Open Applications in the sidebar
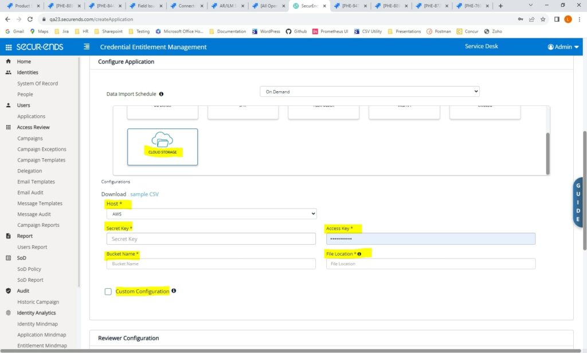Image resolution: width=587 pixels, height=353 pixels. coord(31,116)
